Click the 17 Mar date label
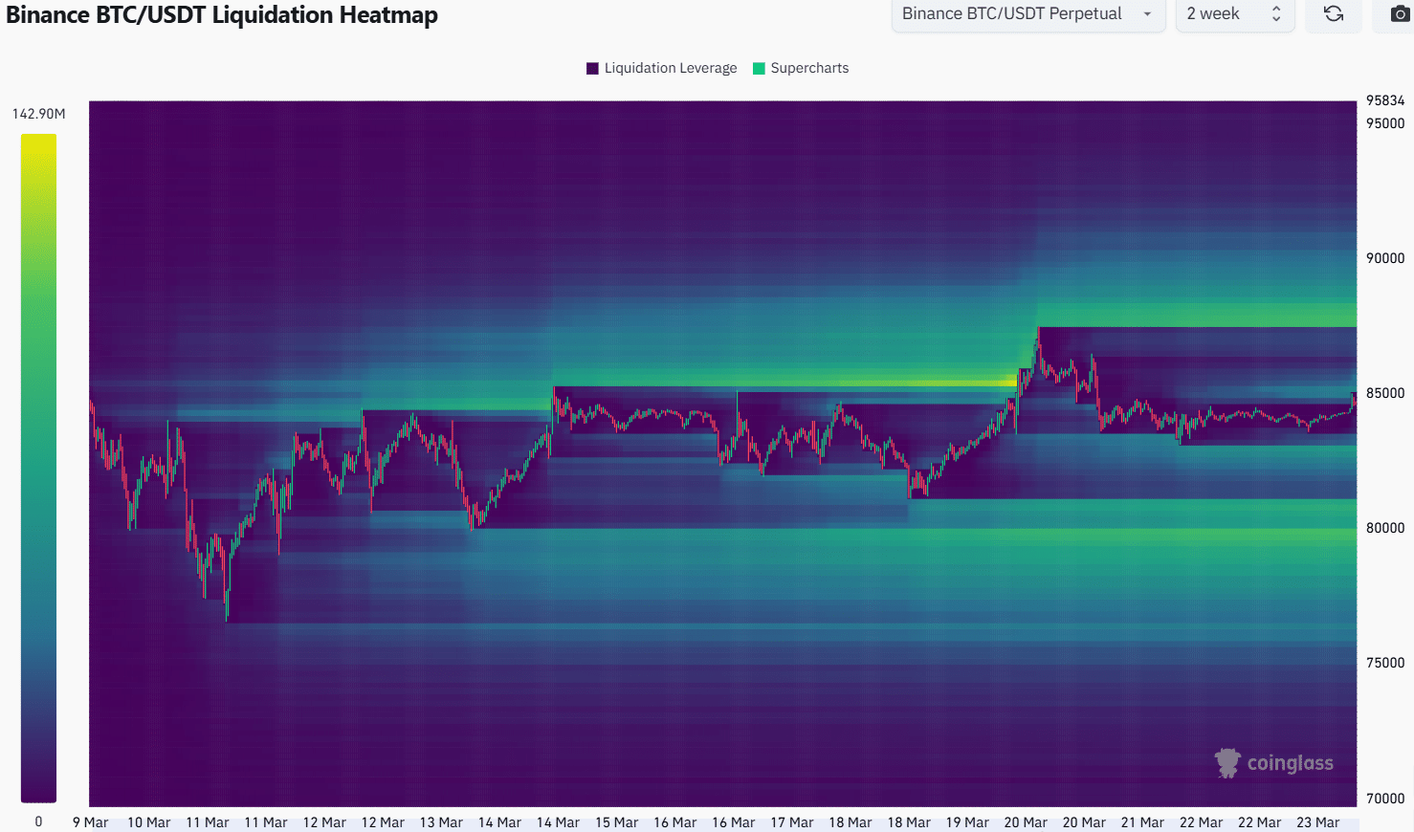This screenshot has height=832, width=1414. (792, 822)
